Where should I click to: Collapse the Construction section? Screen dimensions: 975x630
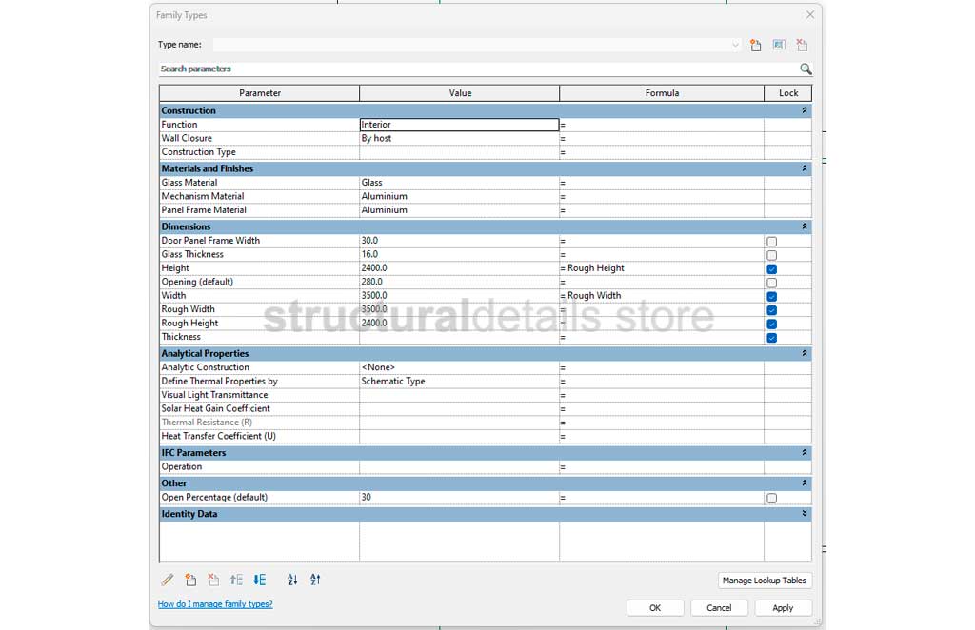coord(805,111)
